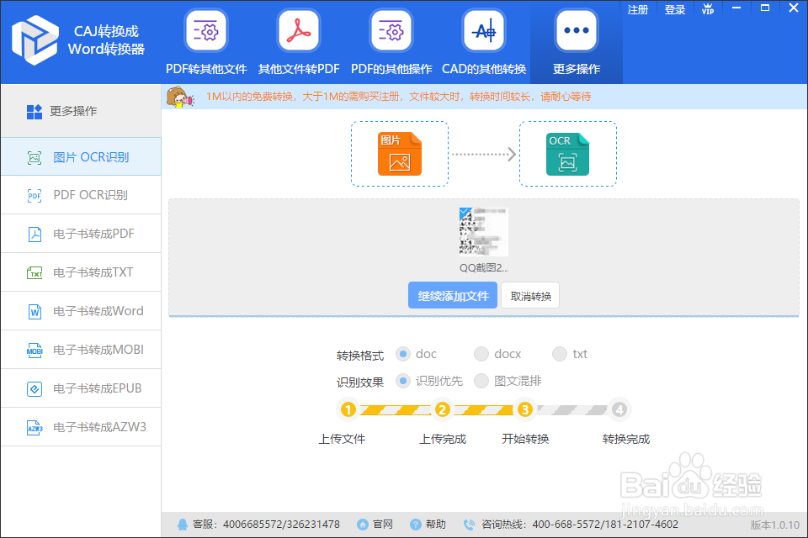Switch to the CAD的其他转换 category

tap(483, 40)
